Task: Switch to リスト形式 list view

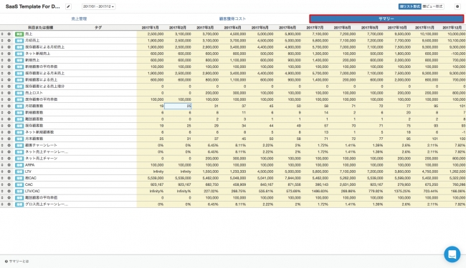Action: (x=409, y=6)
